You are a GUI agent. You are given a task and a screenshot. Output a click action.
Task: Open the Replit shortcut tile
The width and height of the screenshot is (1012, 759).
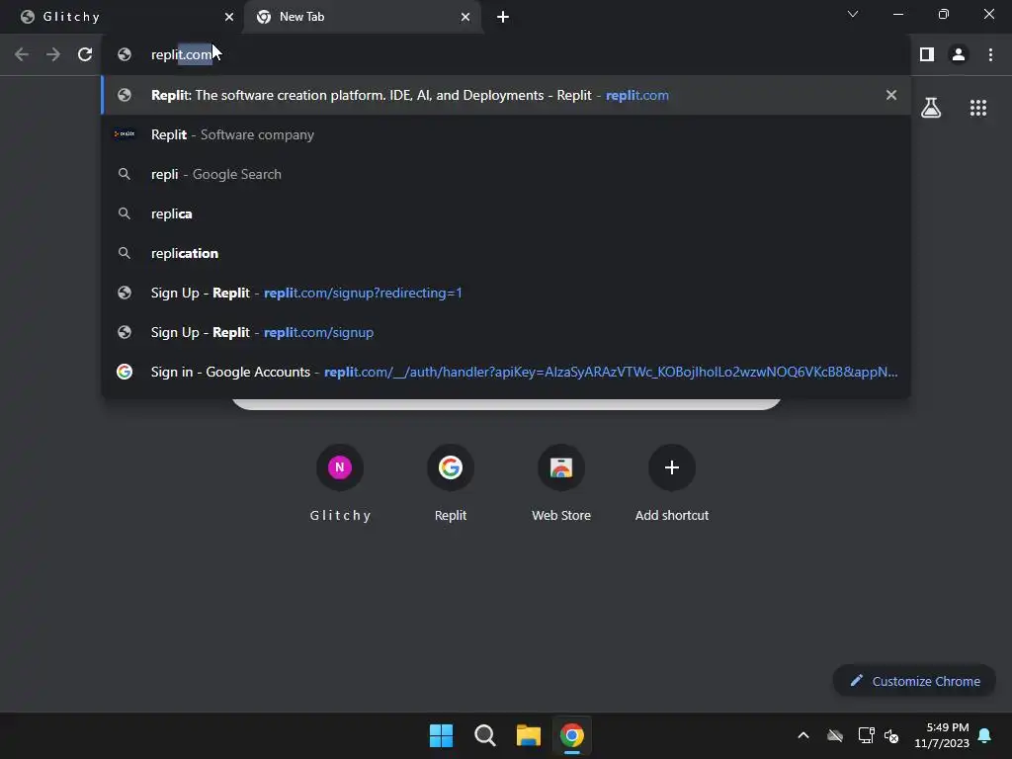[x=451, y=482]
